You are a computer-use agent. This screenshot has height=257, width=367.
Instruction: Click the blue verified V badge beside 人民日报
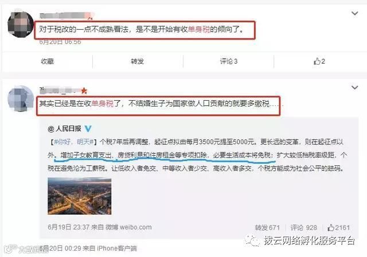88,128
